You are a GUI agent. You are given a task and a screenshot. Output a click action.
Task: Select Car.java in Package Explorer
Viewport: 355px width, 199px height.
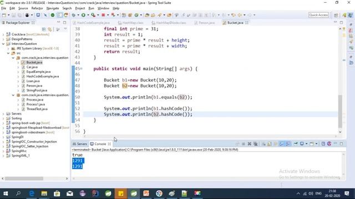pyautogui.click(x=32, y=67)
